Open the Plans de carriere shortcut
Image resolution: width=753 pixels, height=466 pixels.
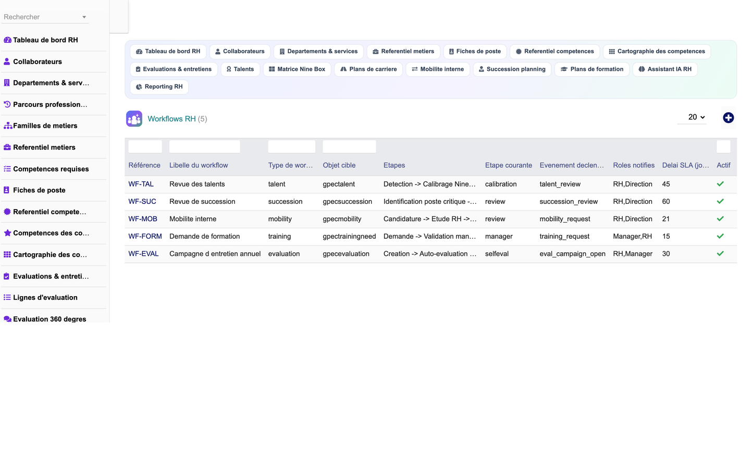coord(368,69)
